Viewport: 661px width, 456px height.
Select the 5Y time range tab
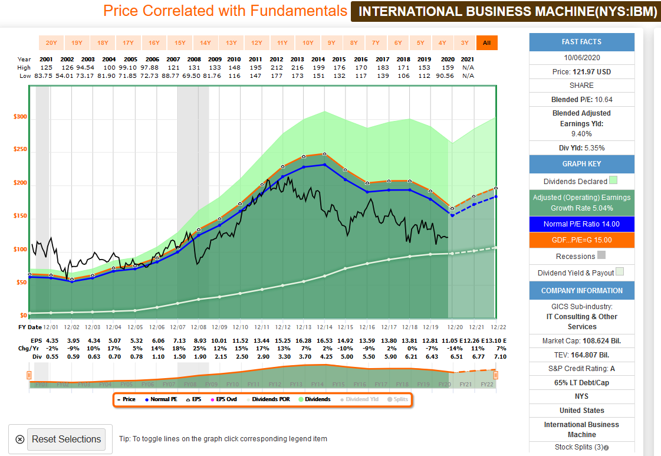[x=420, y=42]
